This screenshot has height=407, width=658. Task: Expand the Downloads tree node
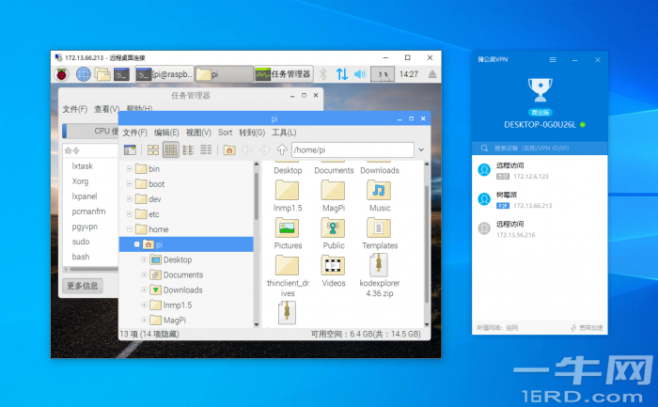point(144,290)
